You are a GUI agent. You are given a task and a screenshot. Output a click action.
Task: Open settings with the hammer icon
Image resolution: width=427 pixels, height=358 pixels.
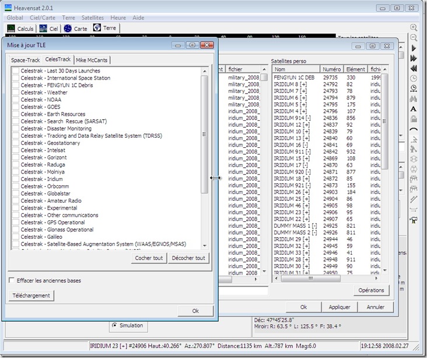[414, 220]
